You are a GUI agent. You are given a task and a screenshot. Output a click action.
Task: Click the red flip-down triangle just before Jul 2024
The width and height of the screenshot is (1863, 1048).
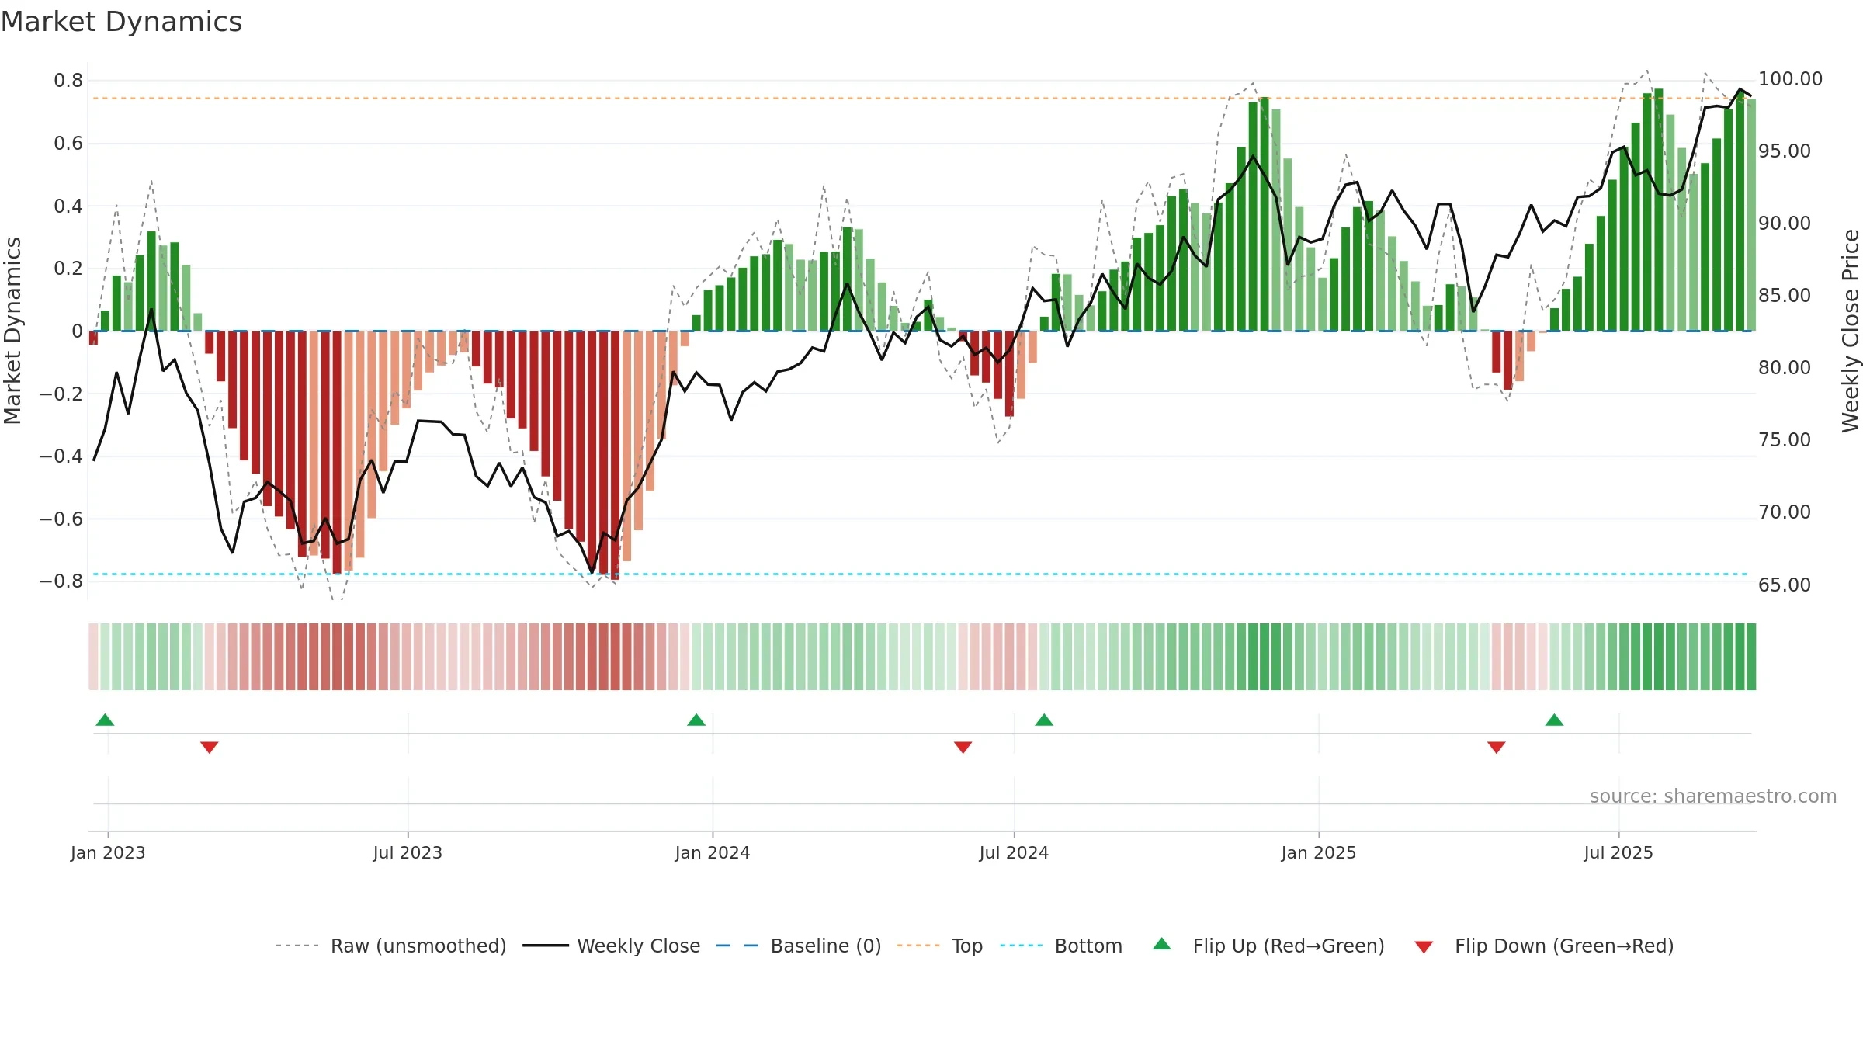963,747
